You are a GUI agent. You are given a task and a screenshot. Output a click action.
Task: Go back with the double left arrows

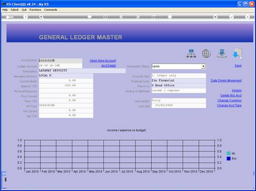pyautogui.click(x=121, y=17)
